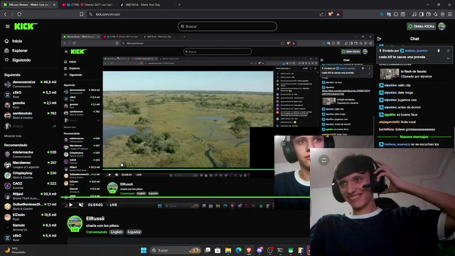The width and height of the screenshot is (455, 256).
Task: Unmute the stream with the muted speaker icon
Action: [x=81, y=205]
